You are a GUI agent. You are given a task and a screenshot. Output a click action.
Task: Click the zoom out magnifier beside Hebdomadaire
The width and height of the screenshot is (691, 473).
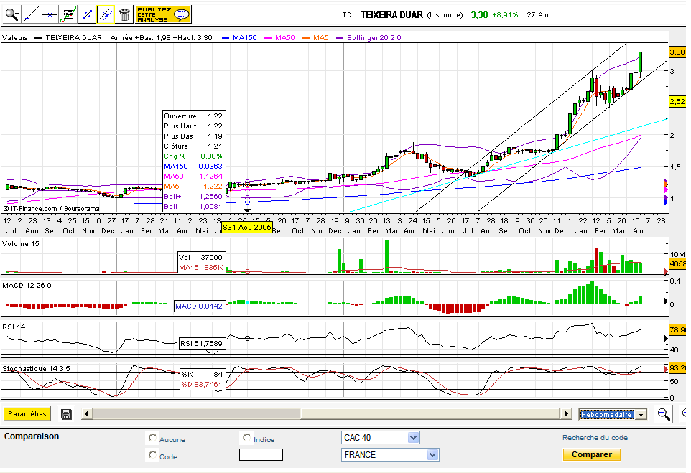[x=664, y=414]
